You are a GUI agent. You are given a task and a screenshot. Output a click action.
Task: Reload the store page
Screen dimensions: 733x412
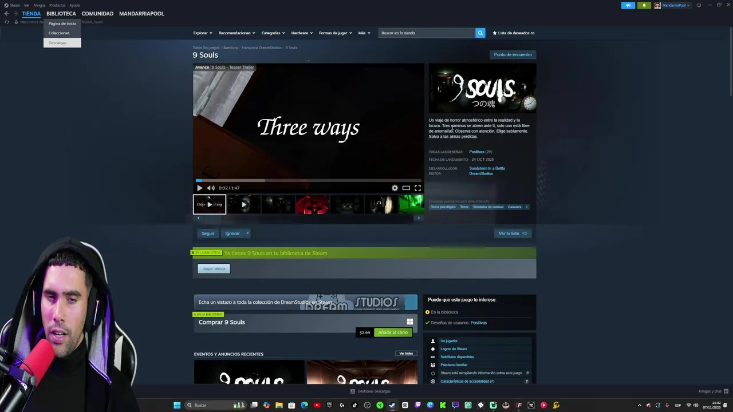click(7, 22)
